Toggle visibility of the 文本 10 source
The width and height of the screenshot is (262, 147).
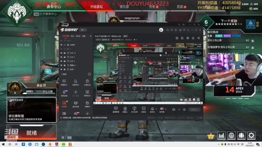tap(61, 53)
